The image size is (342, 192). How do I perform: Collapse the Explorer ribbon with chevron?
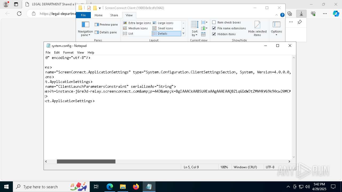[x=277, y=15]
